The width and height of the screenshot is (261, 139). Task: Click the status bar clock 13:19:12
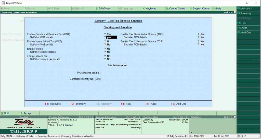coord(242,136)
